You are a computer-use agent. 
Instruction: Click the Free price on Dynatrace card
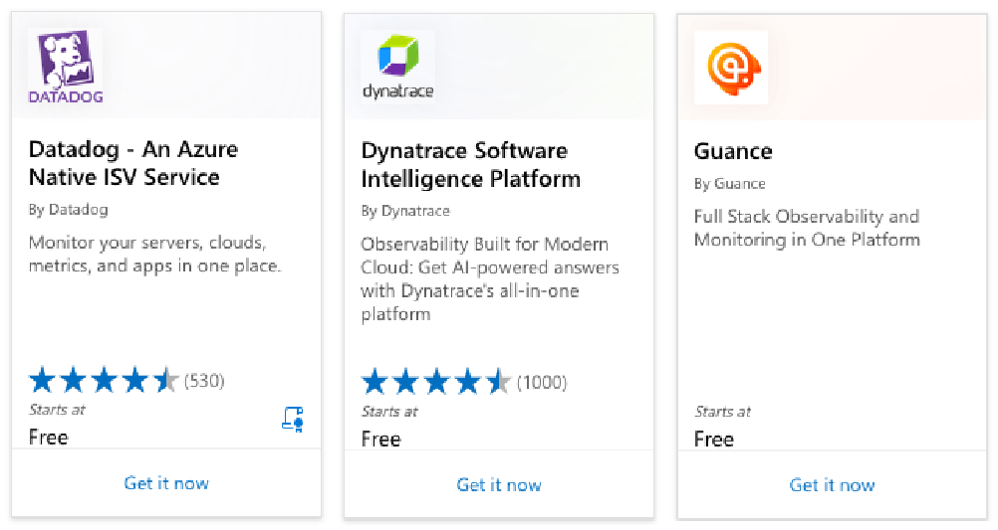coord(381,440)
